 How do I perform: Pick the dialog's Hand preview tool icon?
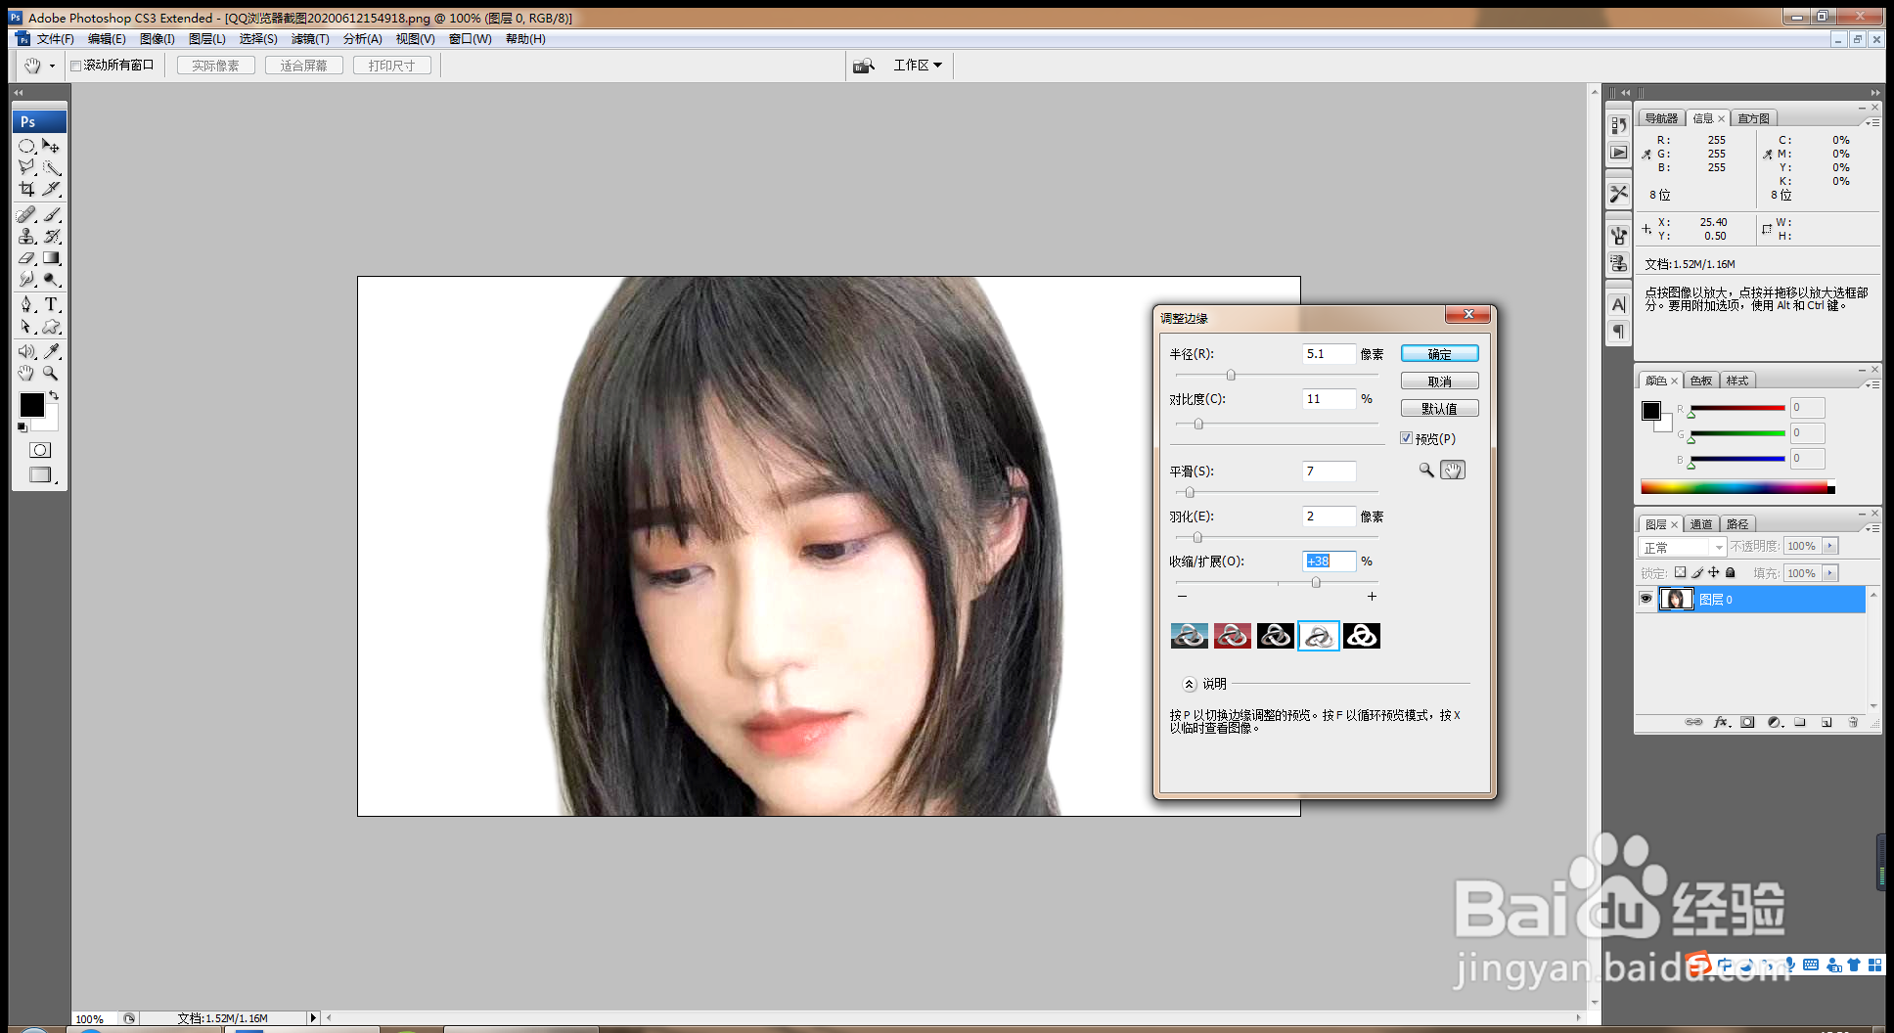(1452, 470)
